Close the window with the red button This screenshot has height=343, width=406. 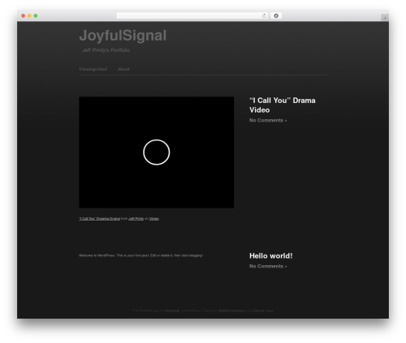pos(24,16)
